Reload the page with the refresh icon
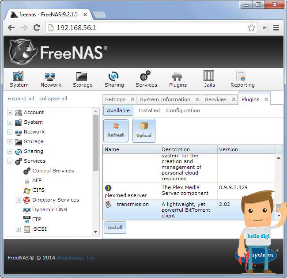 point(37,28)
